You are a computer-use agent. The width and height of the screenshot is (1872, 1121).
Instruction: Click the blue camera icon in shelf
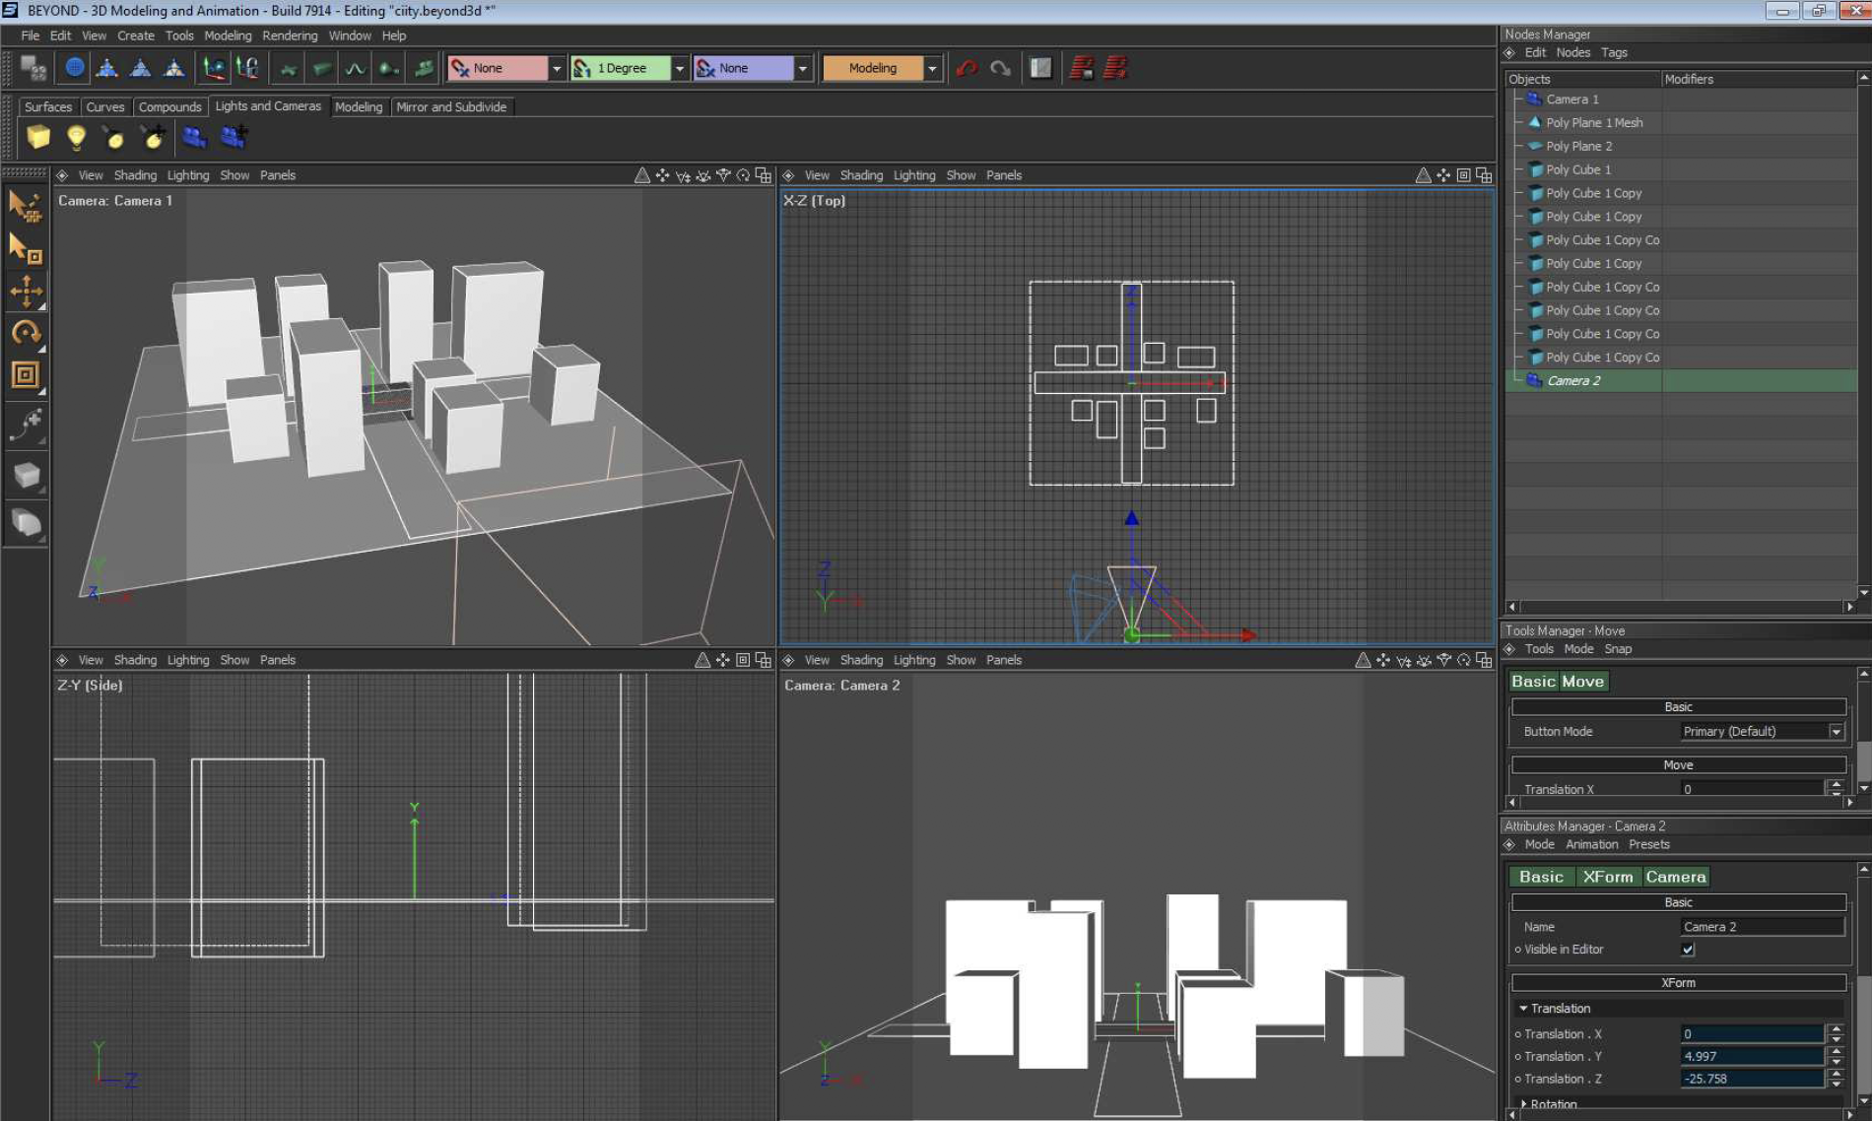pos(194,138)
